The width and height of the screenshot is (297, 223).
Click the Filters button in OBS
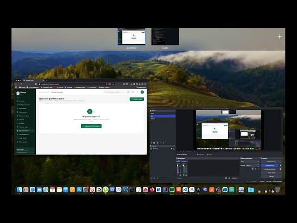tap(209, 155)
